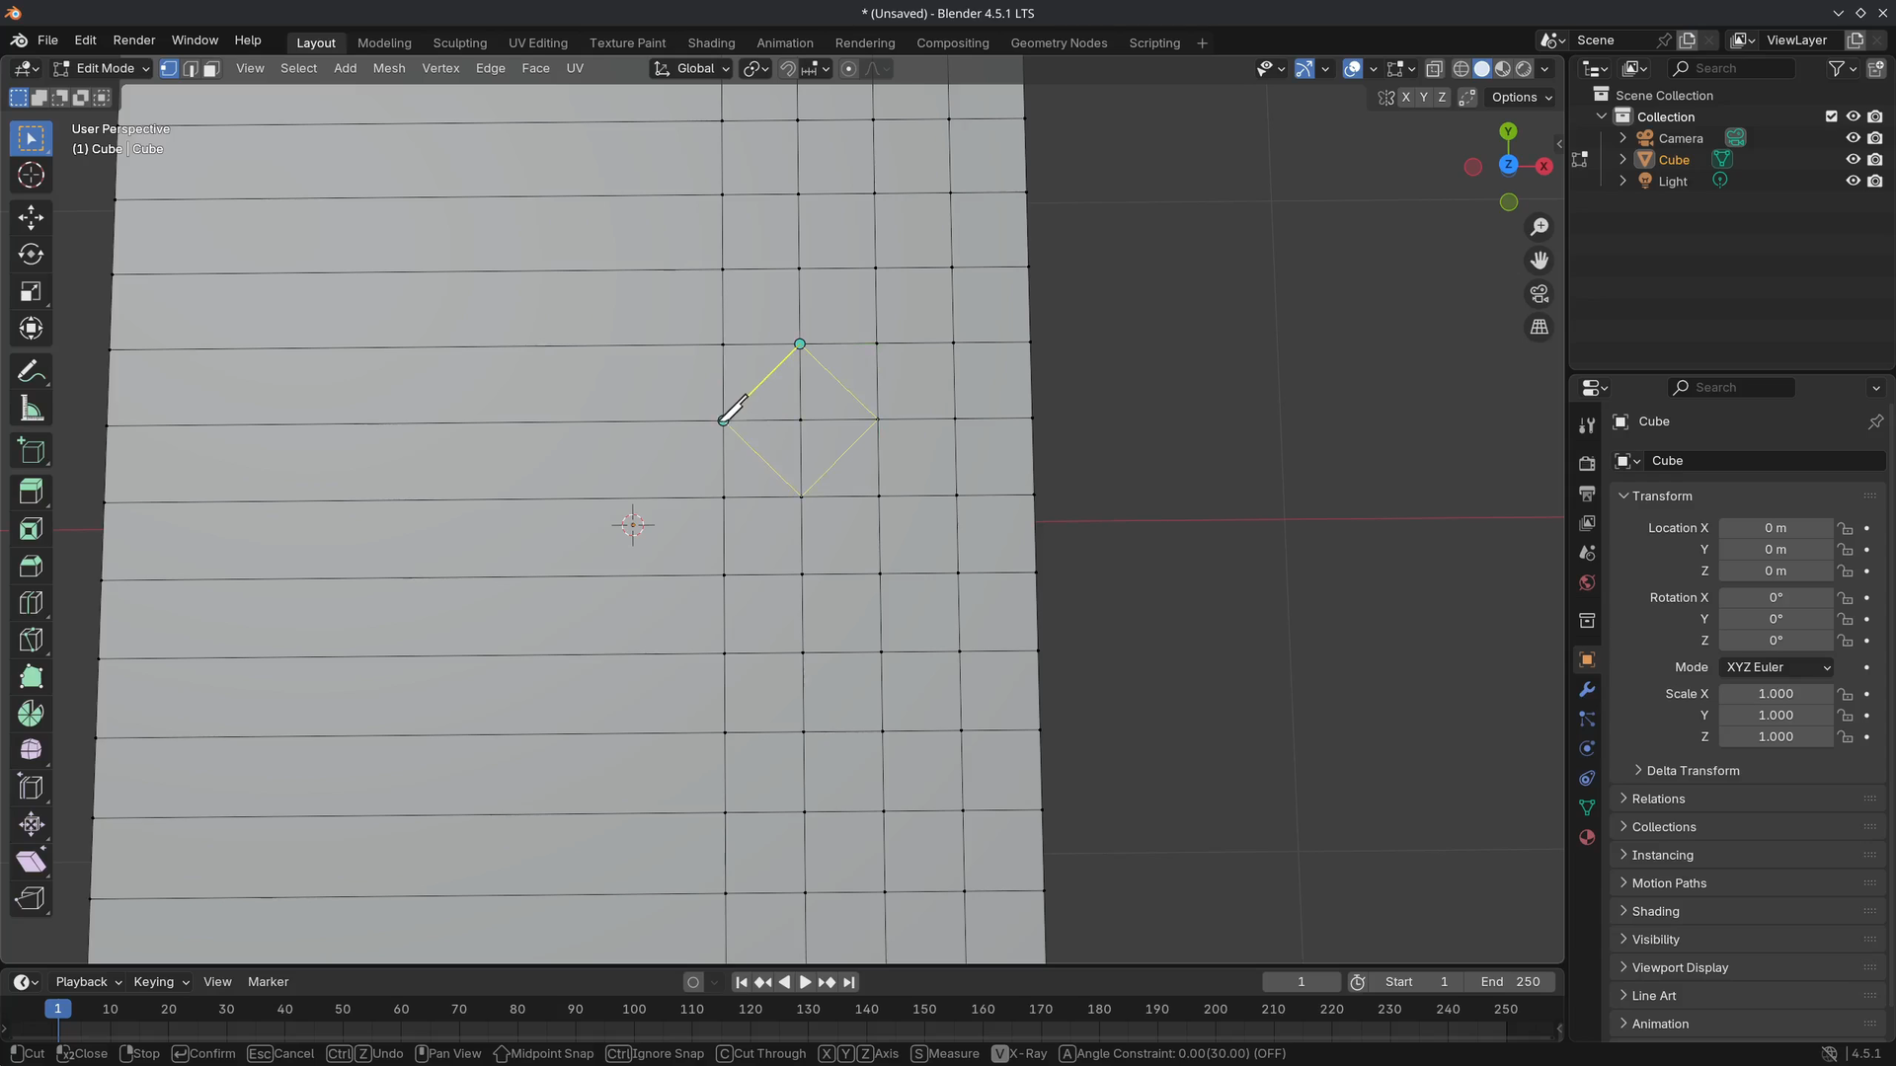The image size is (1896, 1066).
Task: Select the 3D Cursor tool
Action: (x=31, y=176)
